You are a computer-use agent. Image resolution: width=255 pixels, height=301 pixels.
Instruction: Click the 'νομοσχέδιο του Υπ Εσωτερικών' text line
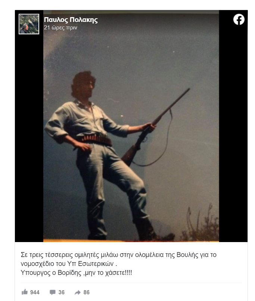(69, 264)
